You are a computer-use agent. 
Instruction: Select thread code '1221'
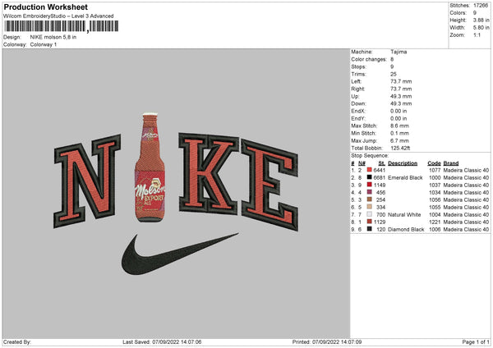coord(435,222)
